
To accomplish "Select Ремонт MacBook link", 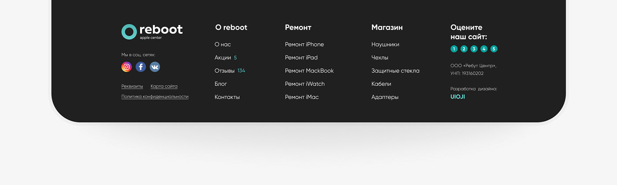I will (309, 71).
